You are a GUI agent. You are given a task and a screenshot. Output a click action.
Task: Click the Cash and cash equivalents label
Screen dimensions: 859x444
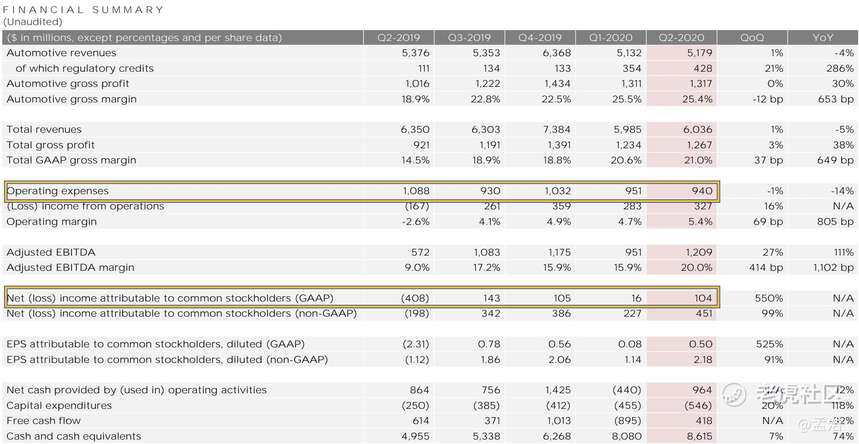[74, 436]
